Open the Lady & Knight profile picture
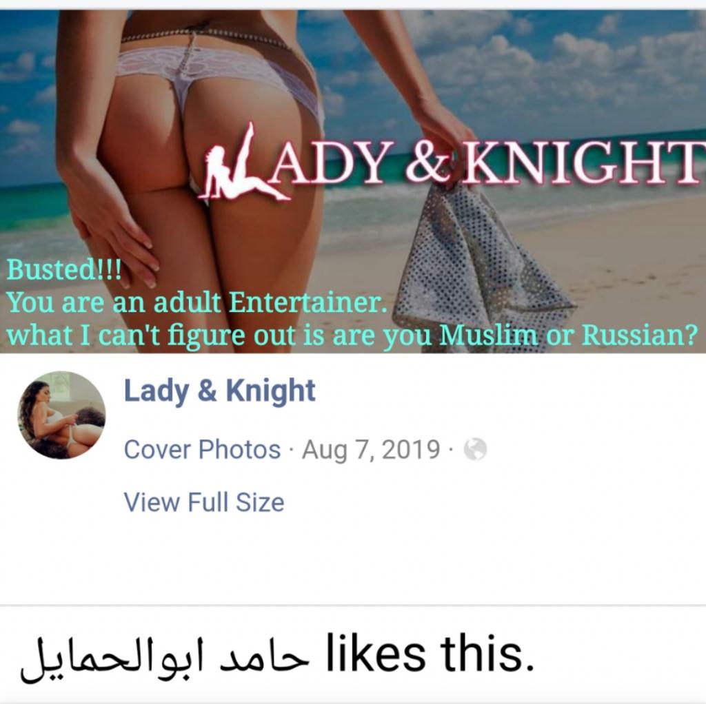 (61, 415)
